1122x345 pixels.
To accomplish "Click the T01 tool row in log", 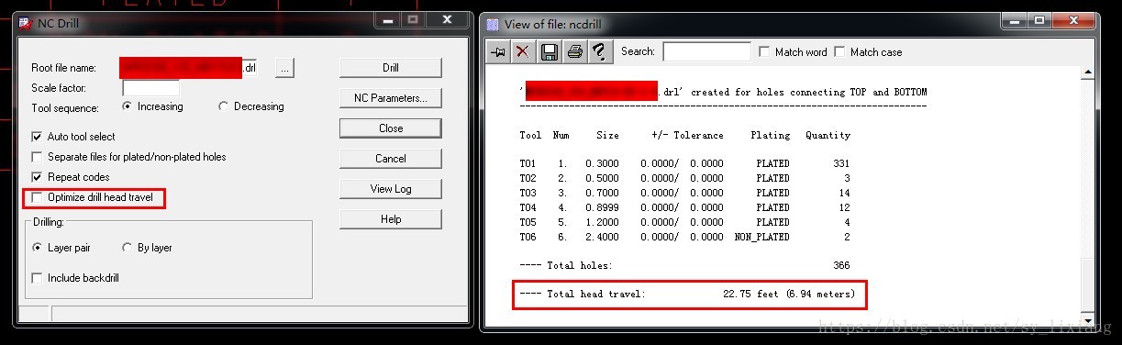I will tap(685, 163).
